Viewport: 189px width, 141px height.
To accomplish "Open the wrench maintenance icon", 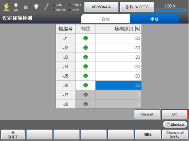I will 46,7.
